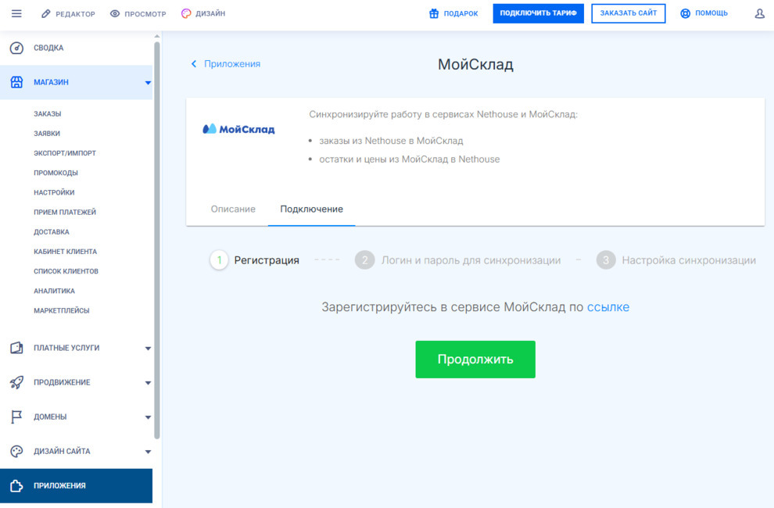Click the green Продолжить button

pyautogui.click(x=475, y=360)
